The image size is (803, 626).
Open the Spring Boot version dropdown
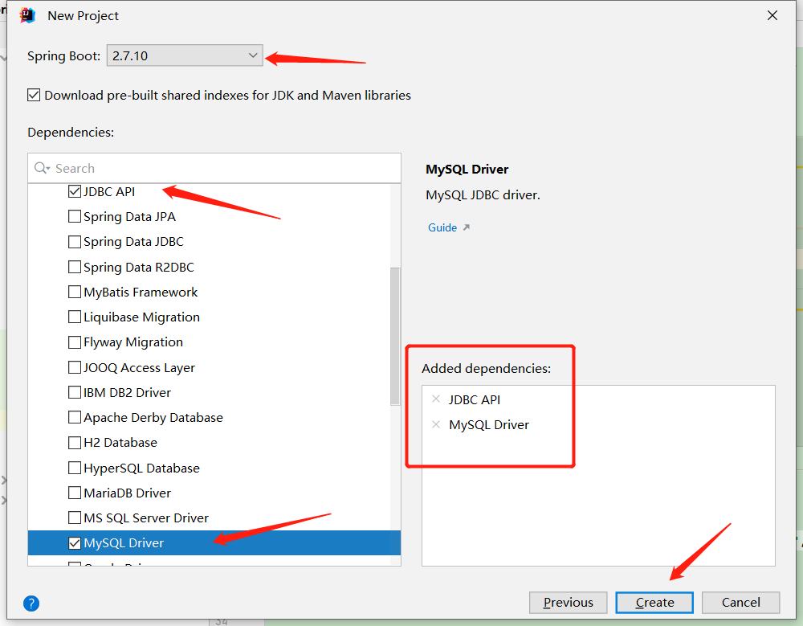[x=185, y=55]
